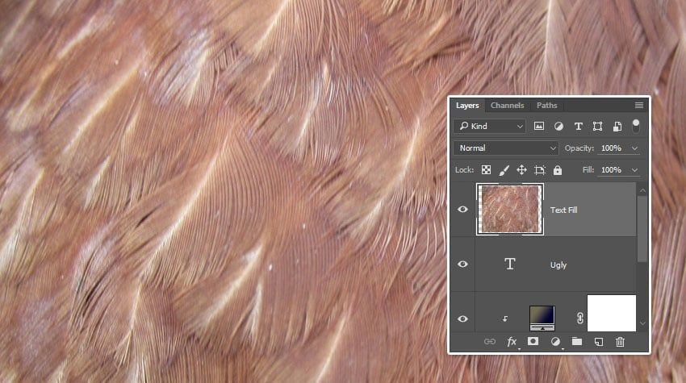
Task: Expand the Opacity slider dropdown arrow
Action: (634, 148)
